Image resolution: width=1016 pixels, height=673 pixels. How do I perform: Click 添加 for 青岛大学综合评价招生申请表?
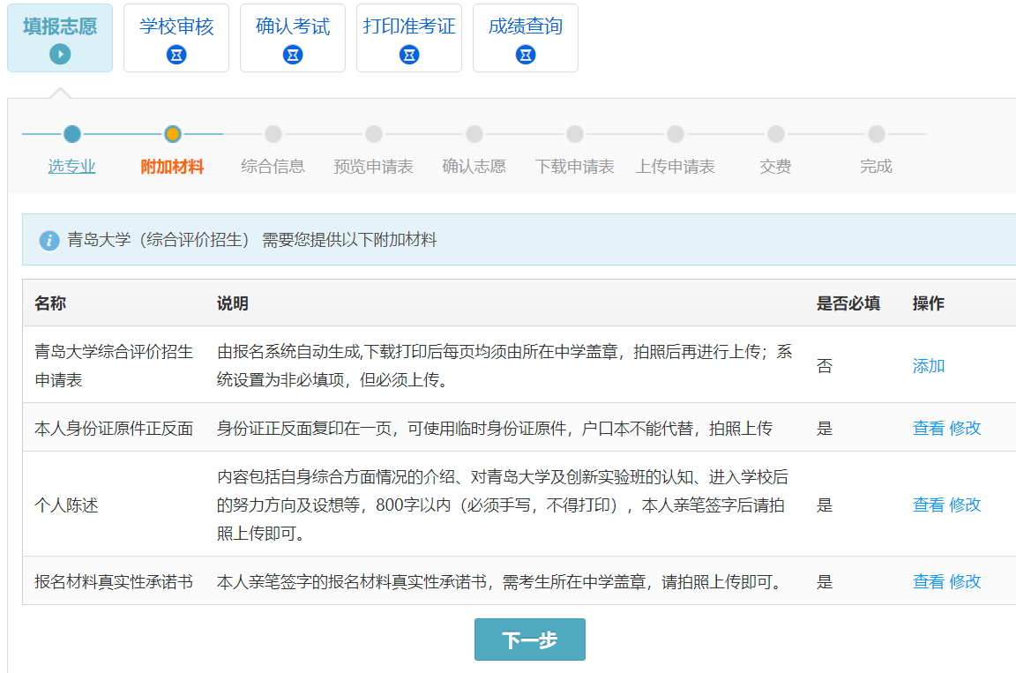[929, 366]
